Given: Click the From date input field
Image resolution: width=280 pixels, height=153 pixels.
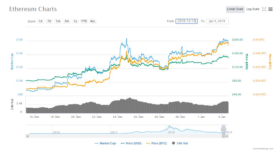Looking at the screenshot, I should (186, 21).
